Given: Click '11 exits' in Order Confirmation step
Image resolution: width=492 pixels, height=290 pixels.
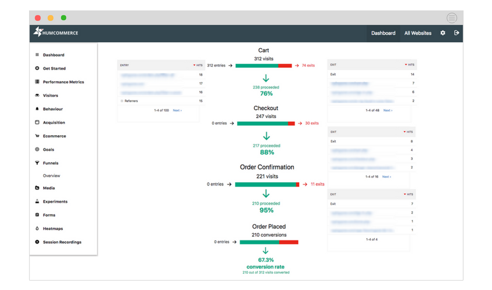Looking at the screenshot, I should click(x=318, y=184).
